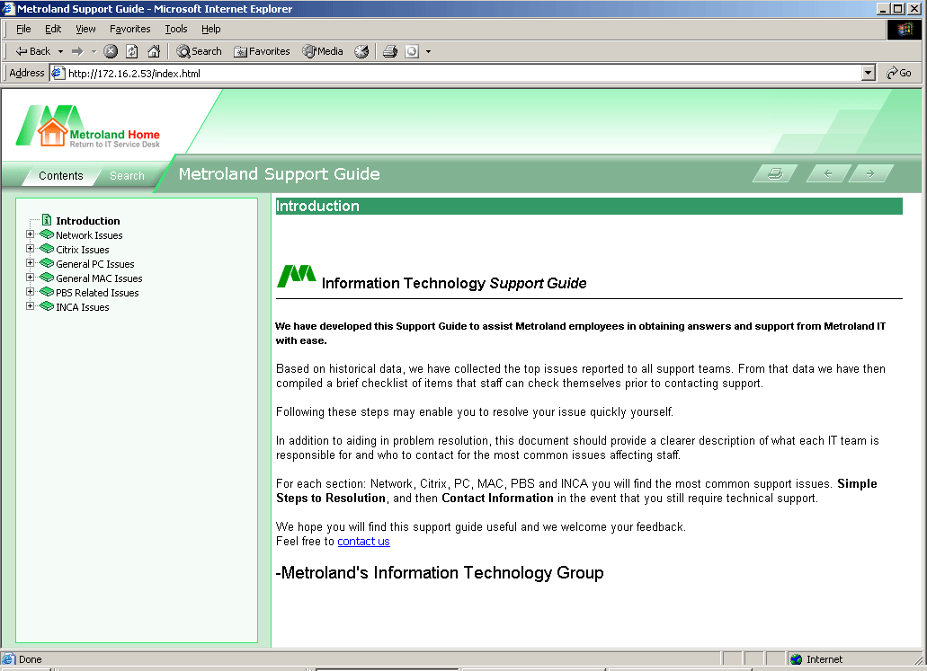Click the address bar URL field

pos(455,74)
